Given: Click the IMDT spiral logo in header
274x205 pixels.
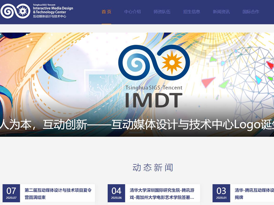Looking at the screenshot, I should (x=15, y=11).
